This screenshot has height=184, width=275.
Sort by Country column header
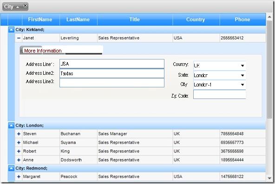pos(196,20)
